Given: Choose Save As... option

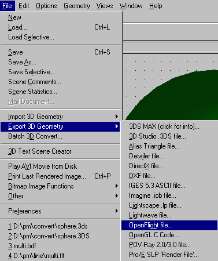Looking at the screenshot, I should [61, 62].
